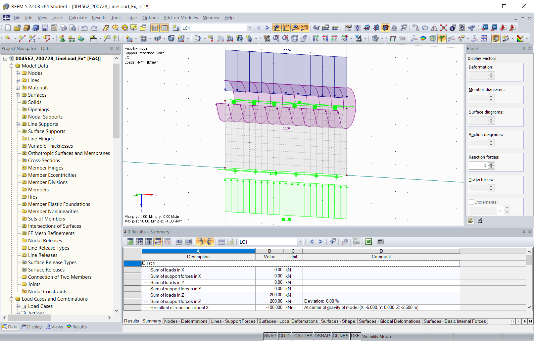534x341 pixels.
Task: Close the Project Navigator panel
Action: 118,48
